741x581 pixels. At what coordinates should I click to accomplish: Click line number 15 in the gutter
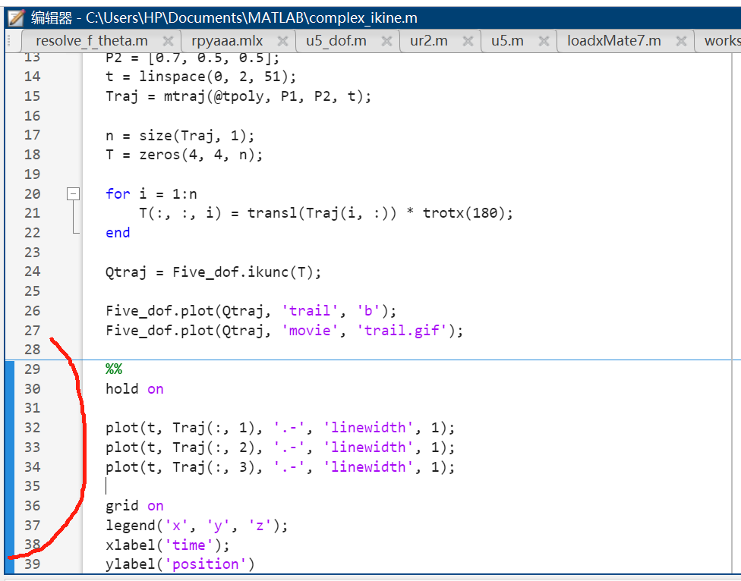click(x=32, y=96)
